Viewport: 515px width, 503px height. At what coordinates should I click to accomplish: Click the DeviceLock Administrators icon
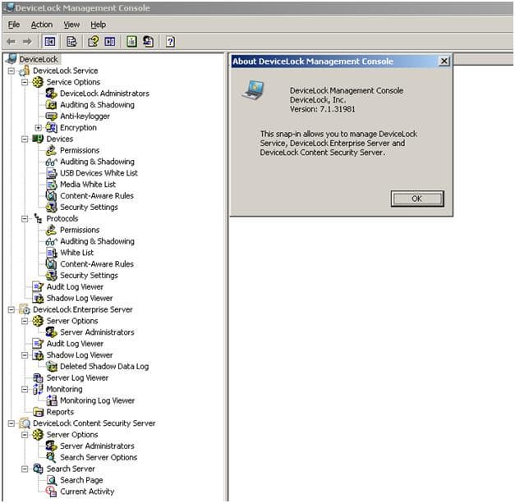51,94
